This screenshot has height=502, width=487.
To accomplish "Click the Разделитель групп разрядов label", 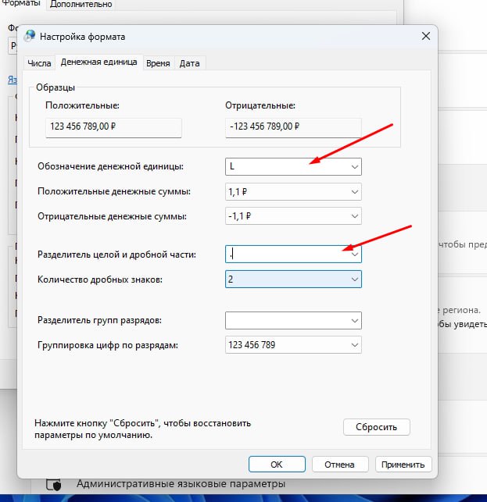I will pyautogui.click(x=99, y=320).
